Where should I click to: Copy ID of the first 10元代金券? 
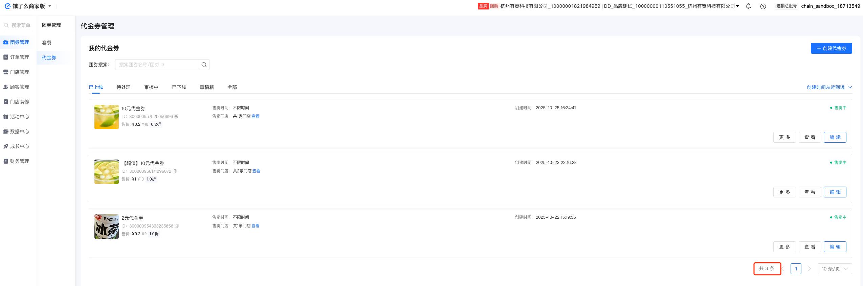tap(177, 117)
